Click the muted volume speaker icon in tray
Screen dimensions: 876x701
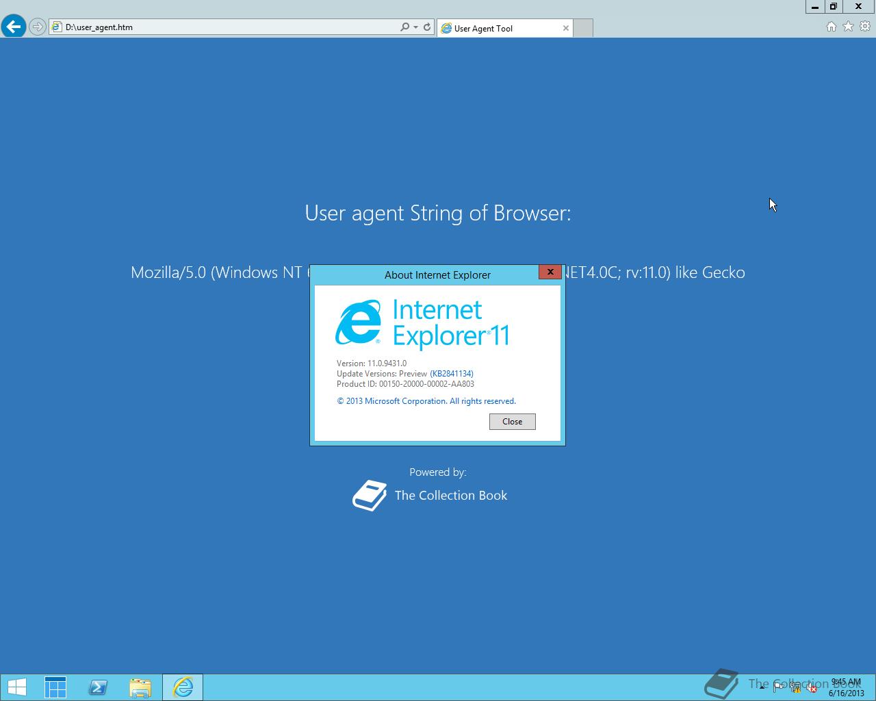coord(812,687)
